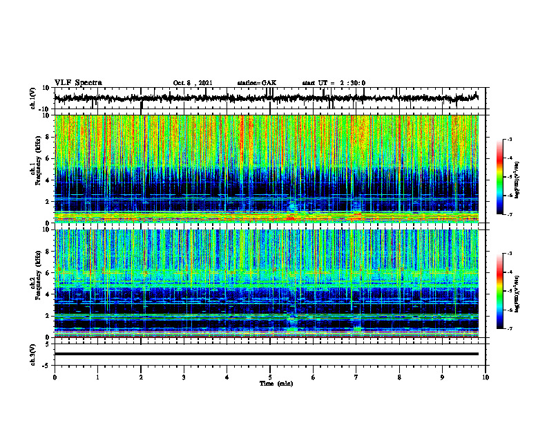547x423 pixels.
Task: Click the '-3' label on the upper color scale
Action: tap(510, 139)
